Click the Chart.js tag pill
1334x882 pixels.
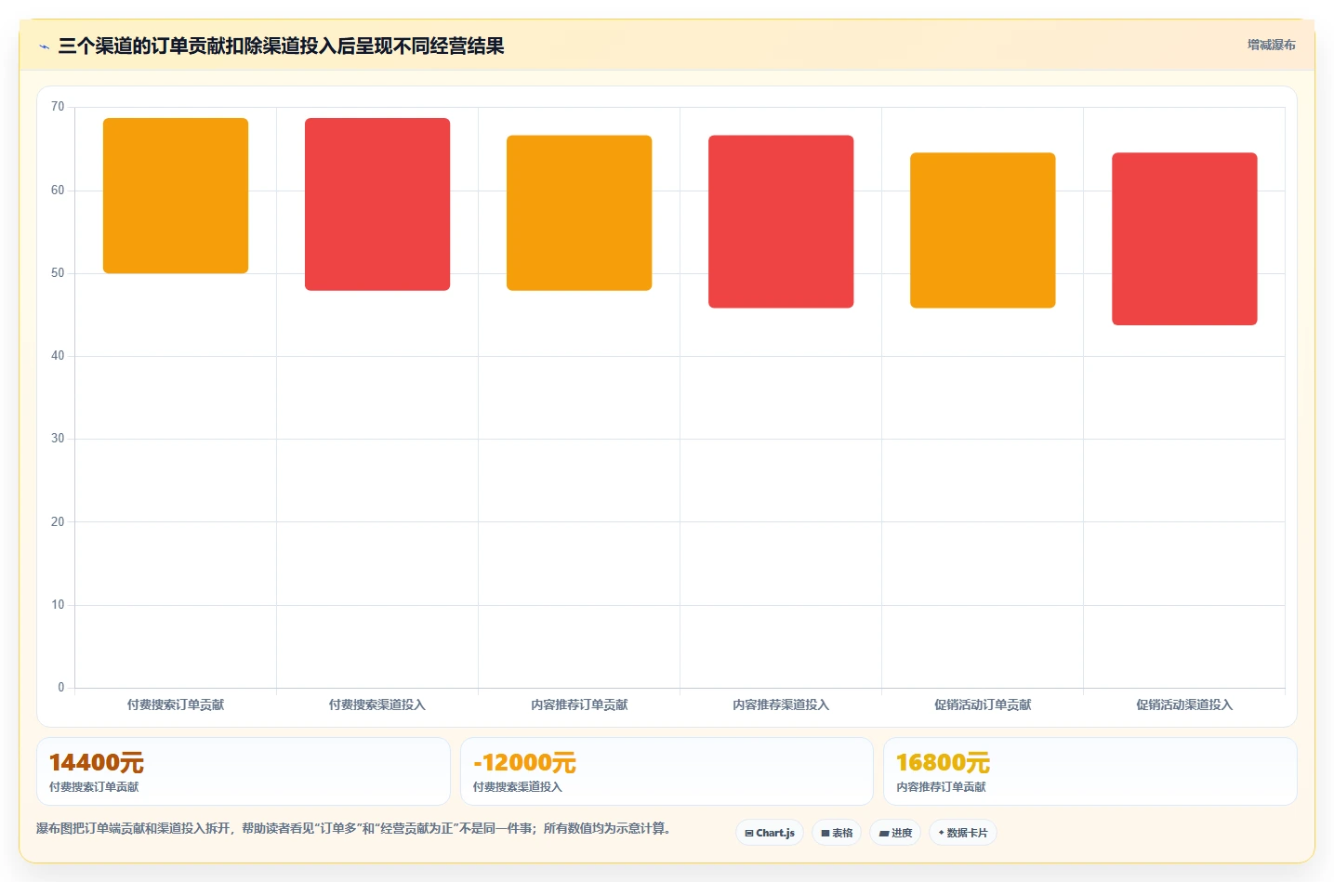pyautogui.click(x=770, y=833)
